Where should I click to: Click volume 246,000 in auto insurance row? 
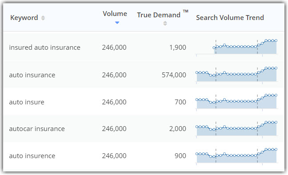(114, 75)
